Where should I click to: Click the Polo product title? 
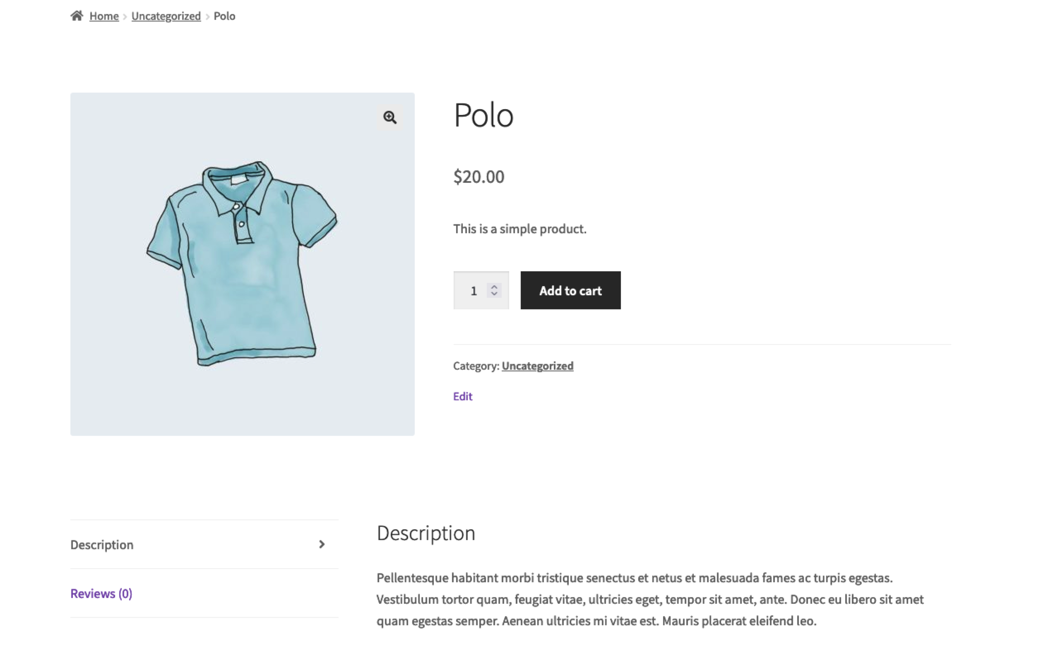[x=483, y=115]
